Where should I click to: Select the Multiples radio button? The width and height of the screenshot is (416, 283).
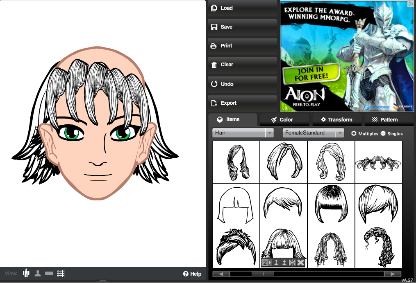pyautogui.click(x=354, y=133)
